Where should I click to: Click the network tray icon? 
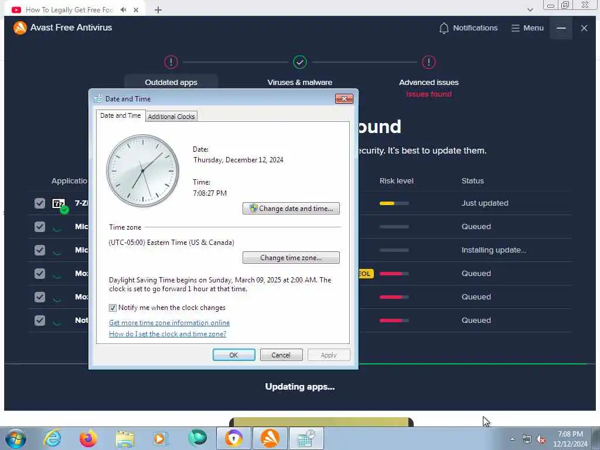click(527, 439)
